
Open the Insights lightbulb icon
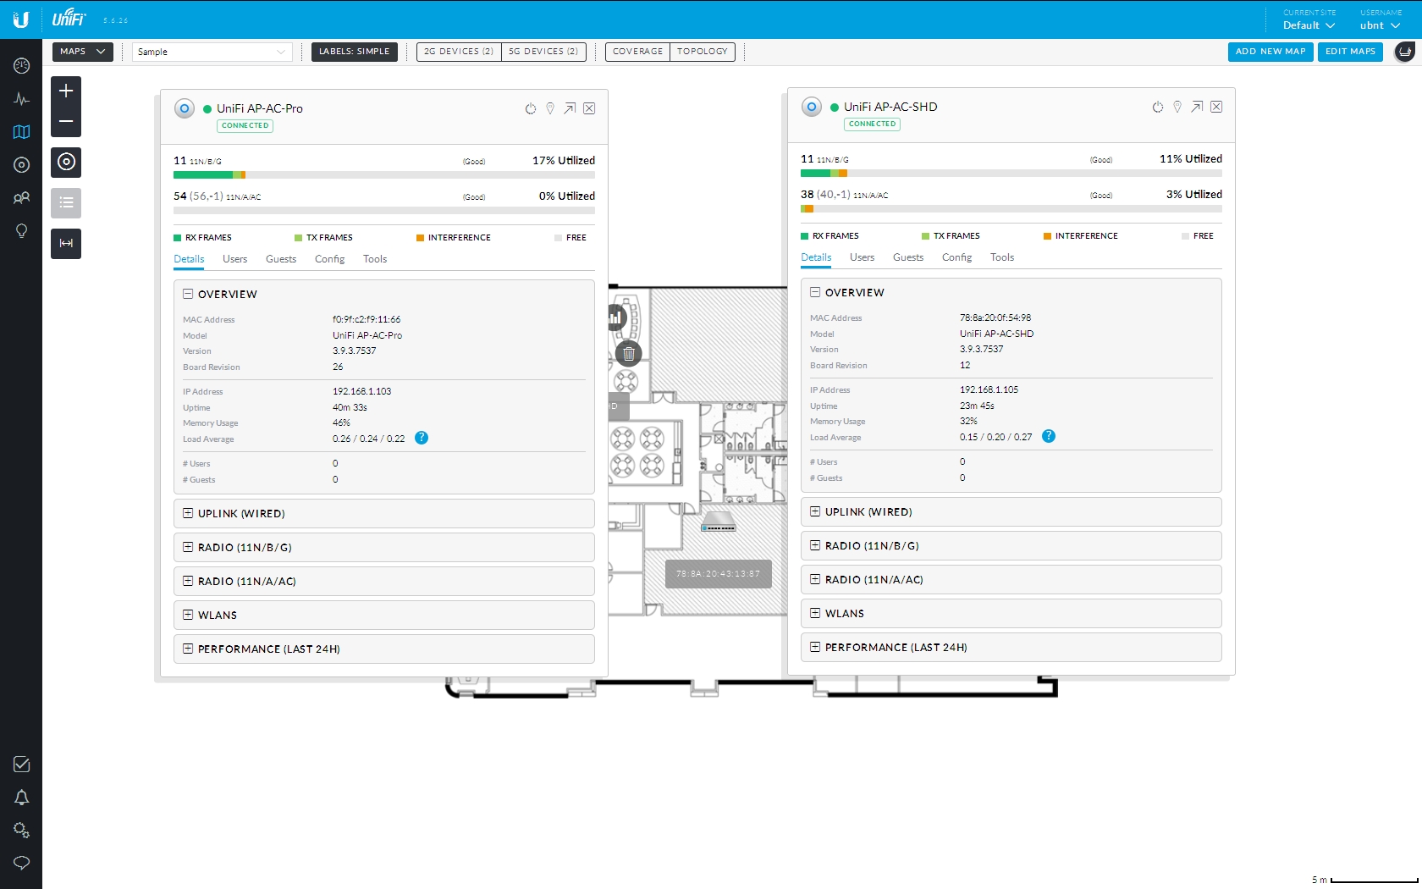point(21,231)
